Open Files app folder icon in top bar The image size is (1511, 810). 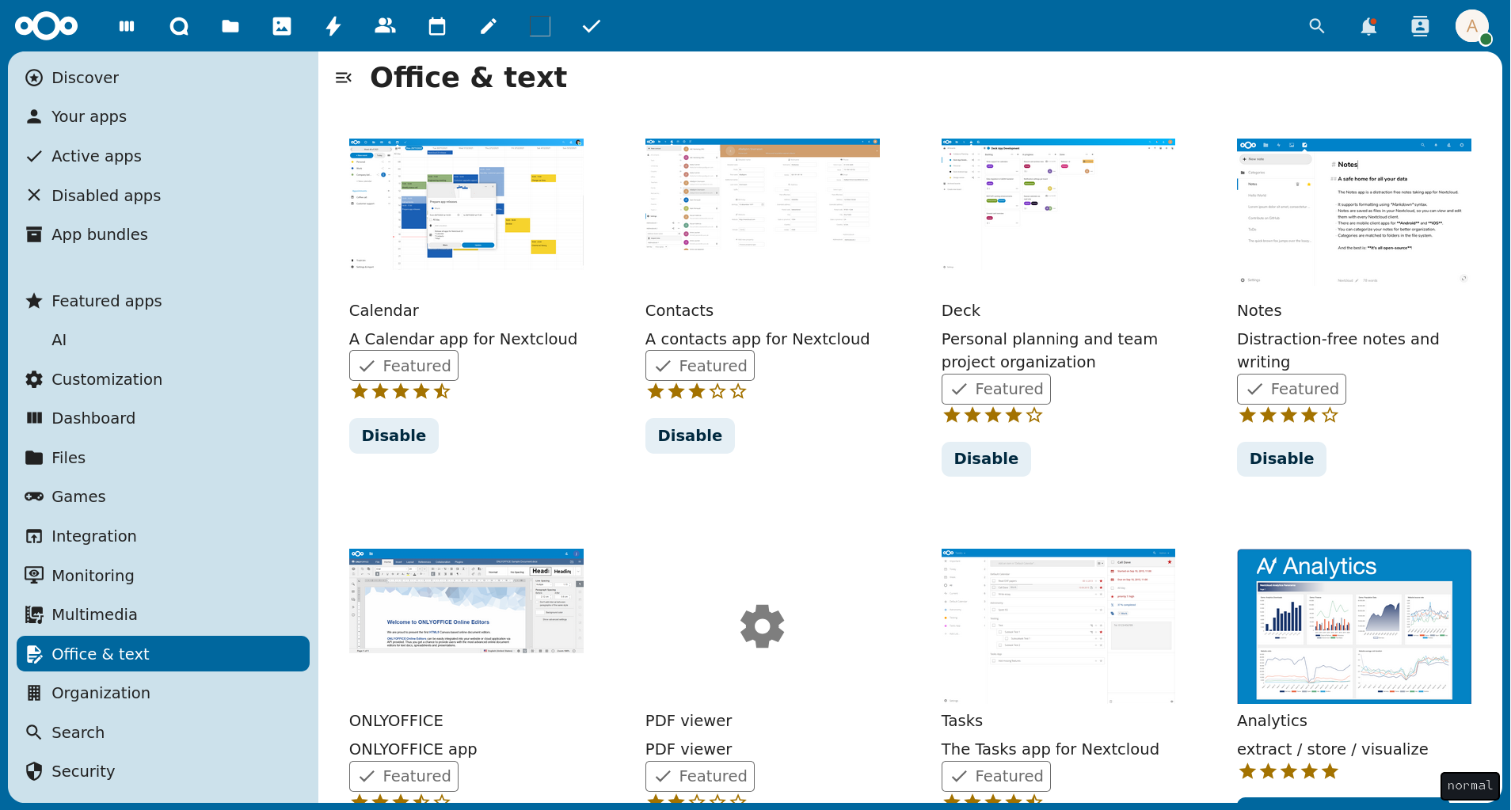click(230, 26)
